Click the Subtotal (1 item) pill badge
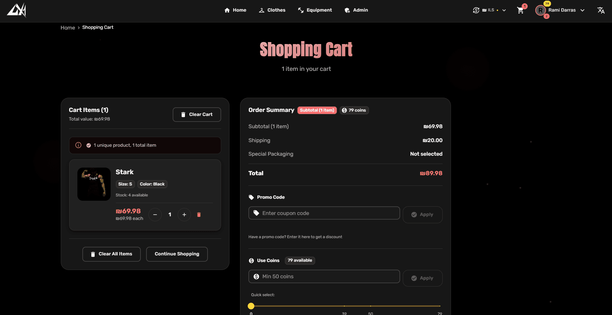This screenshot has height=315, width=612. 317,110
